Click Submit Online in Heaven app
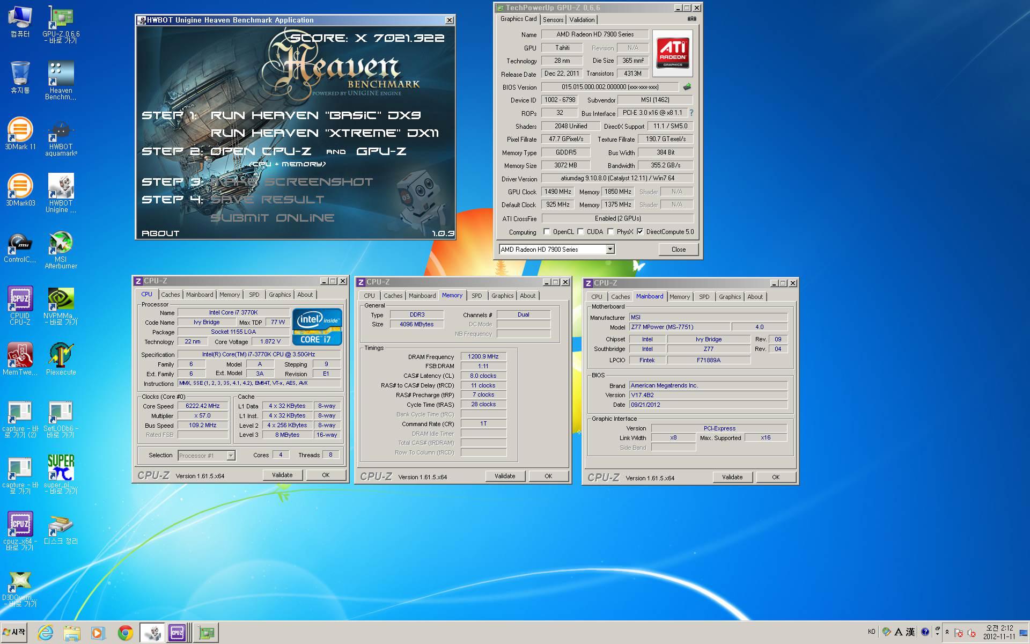 [273, 217]
